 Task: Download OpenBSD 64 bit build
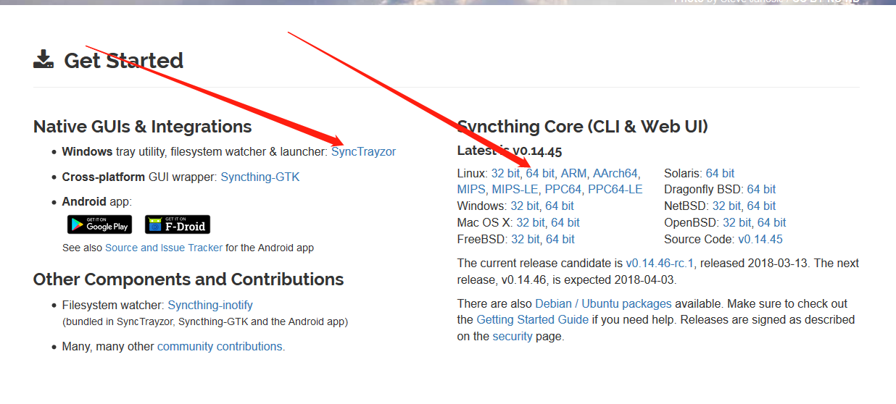(x=772, y=223)
